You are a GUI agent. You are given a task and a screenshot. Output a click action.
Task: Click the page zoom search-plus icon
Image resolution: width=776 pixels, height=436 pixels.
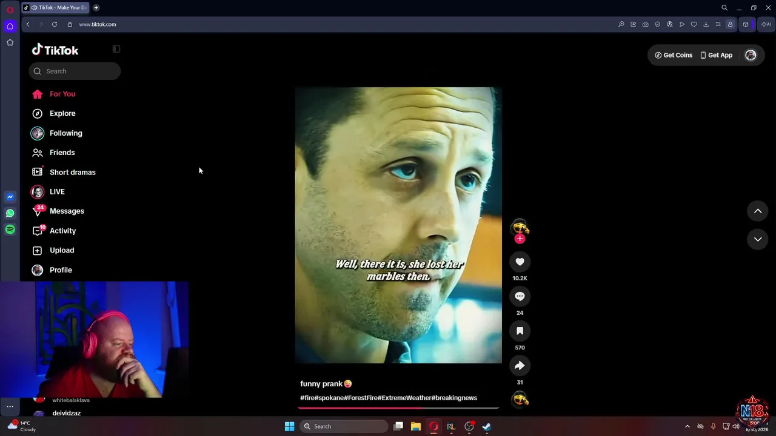(x=621, y=24)
